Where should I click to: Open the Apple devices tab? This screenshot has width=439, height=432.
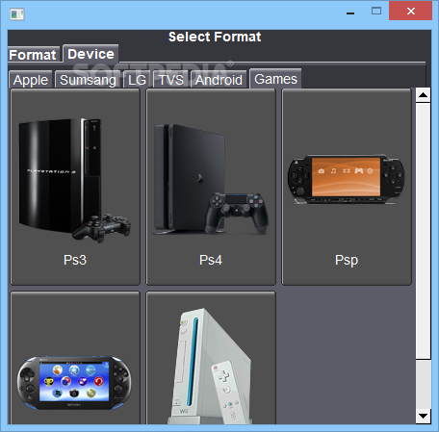[x=31, y=80]
